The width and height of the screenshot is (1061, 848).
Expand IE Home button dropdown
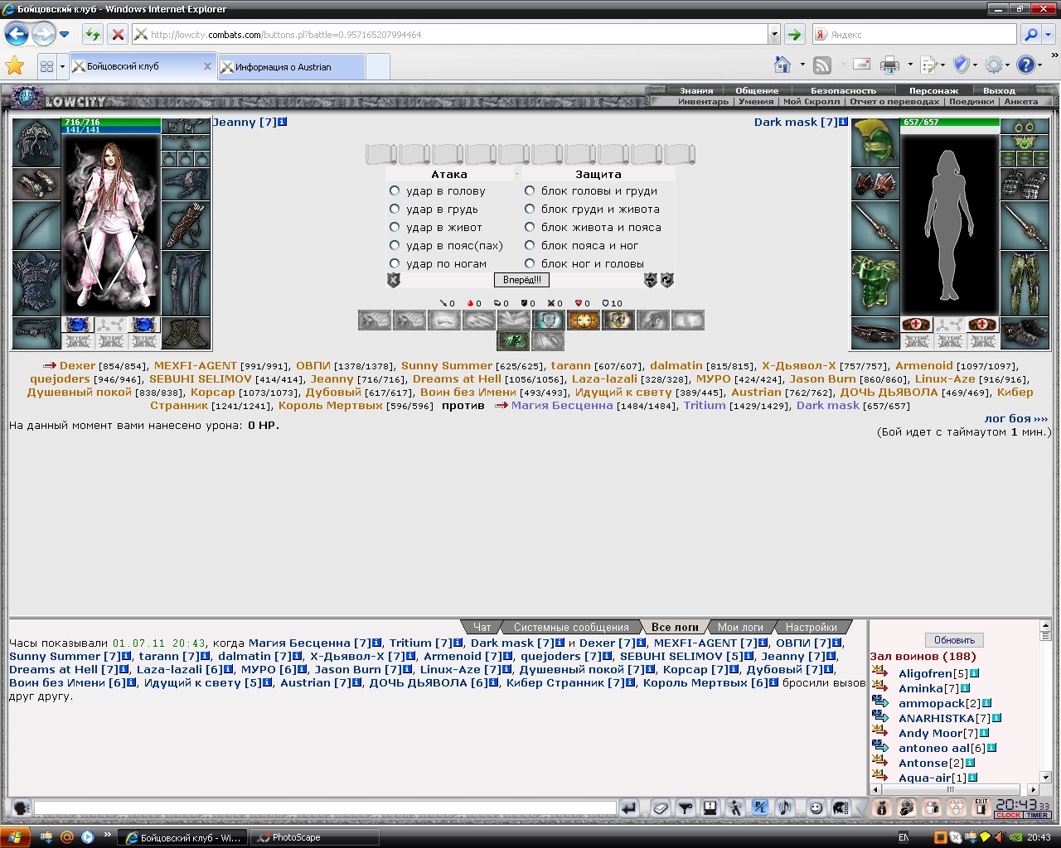(802, 65)
